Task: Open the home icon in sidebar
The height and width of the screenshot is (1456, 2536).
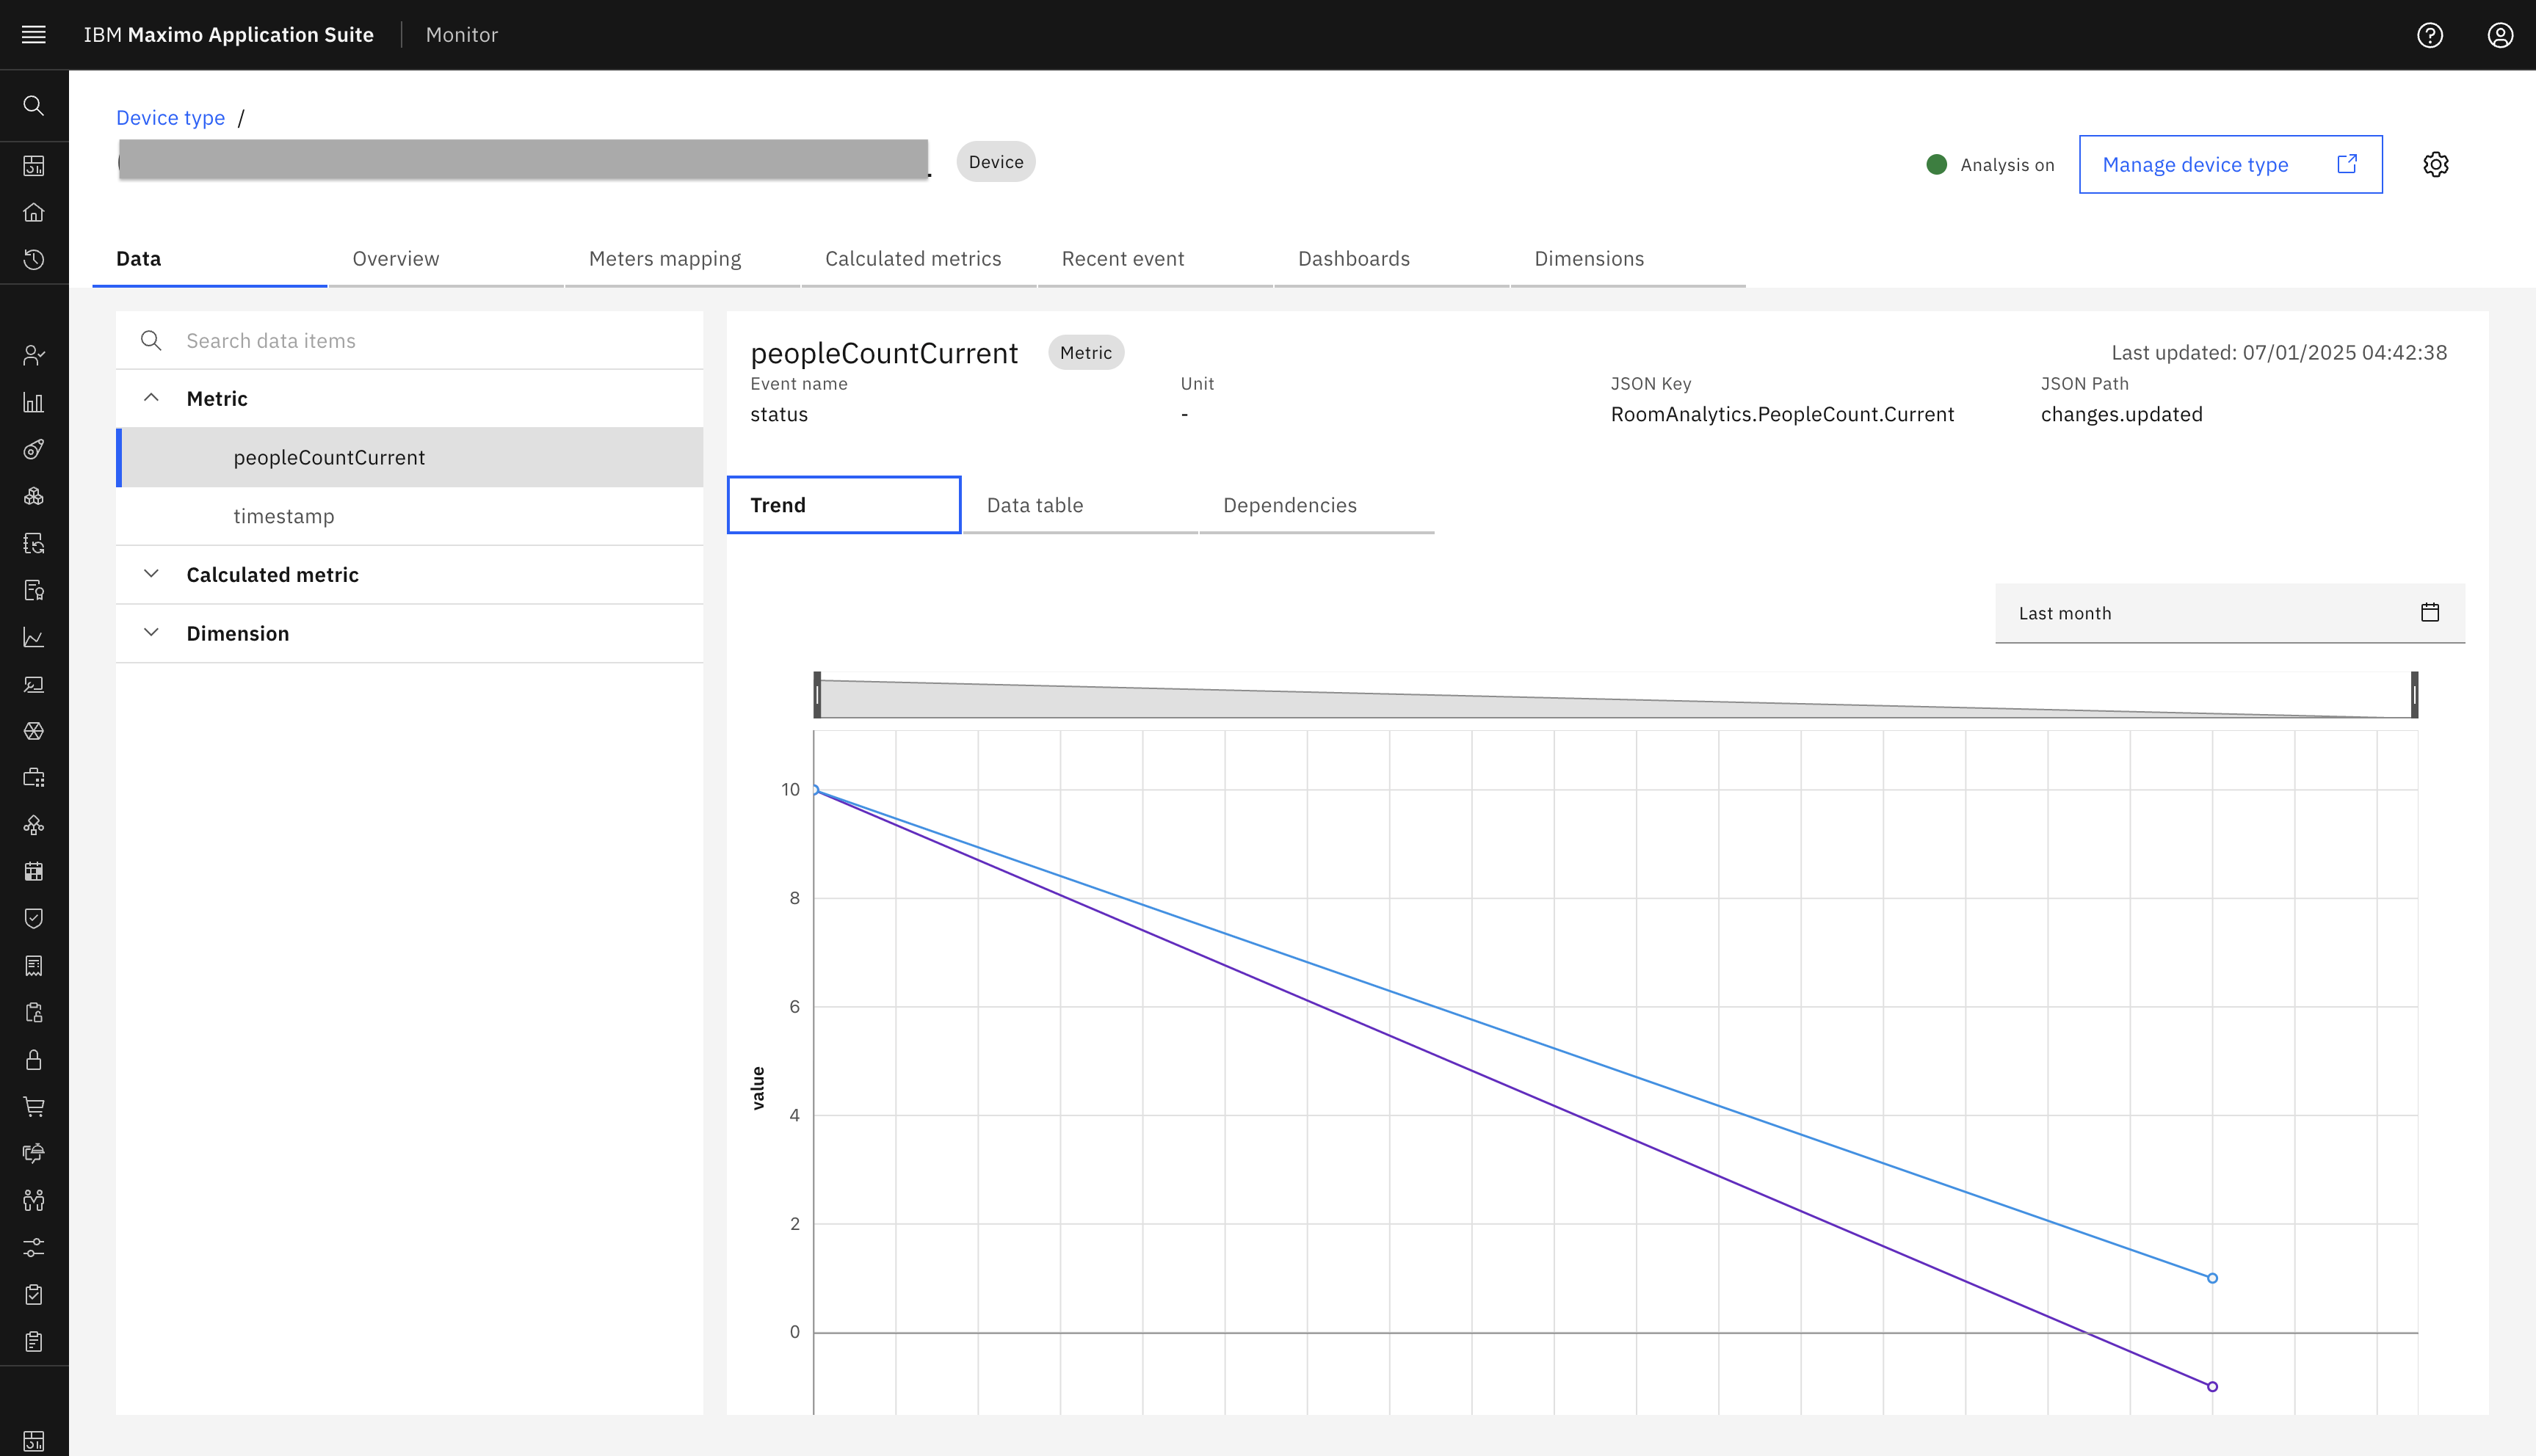Action: [x=34, y=212]
